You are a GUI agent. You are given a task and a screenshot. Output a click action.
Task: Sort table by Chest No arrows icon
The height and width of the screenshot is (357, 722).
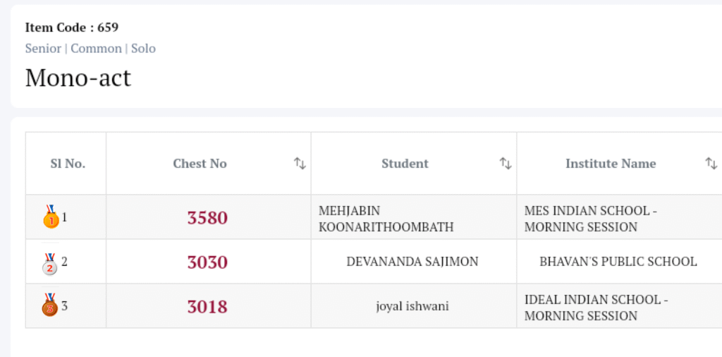(x=300, y=164)
